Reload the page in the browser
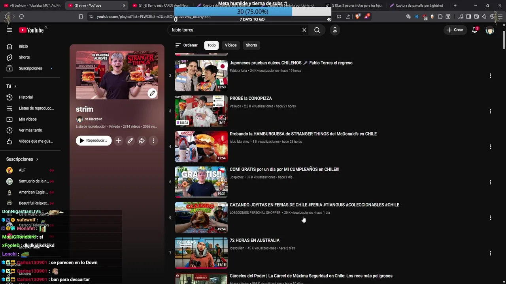The width and height of the screenshot is (506, 284). (21, 17)
